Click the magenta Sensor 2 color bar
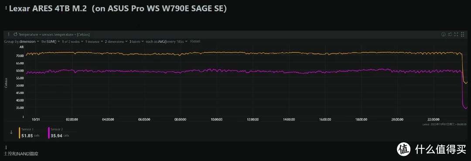471x161 pixels. click(x=49, y=133)
